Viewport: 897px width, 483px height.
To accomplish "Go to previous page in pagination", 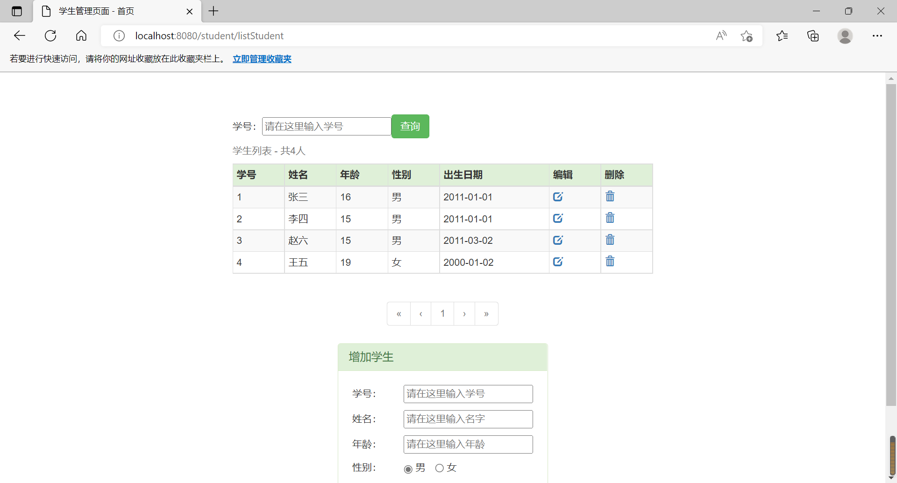I will pyautogui.click(x=421, y=313).
